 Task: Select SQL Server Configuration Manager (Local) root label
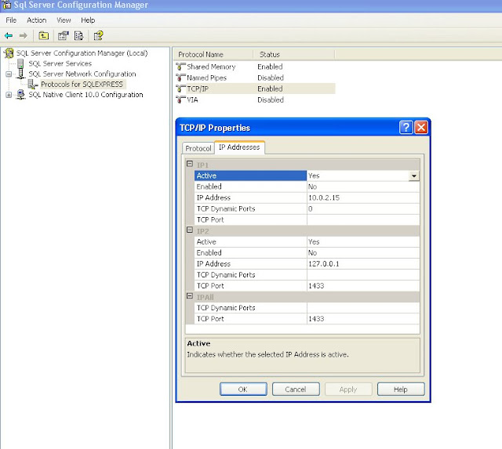coord(82,53)
